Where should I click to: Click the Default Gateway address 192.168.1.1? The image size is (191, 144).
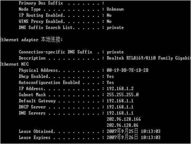point(120,101)
